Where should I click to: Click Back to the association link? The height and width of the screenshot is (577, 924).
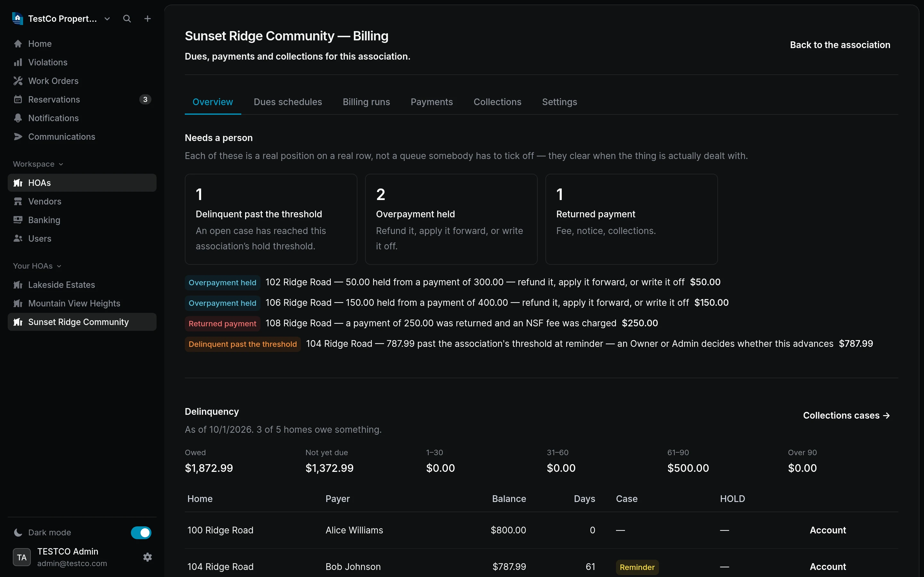840,45
